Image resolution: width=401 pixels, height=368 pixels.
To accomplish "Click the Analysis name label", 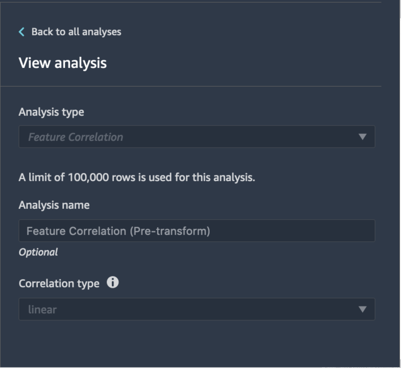I will pos(54,205).
